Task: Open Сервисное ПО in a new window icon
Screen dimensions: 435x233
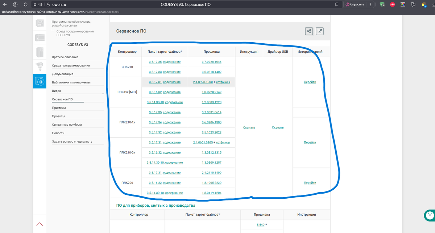Action: pyautogui.click(x=320, y=31)
